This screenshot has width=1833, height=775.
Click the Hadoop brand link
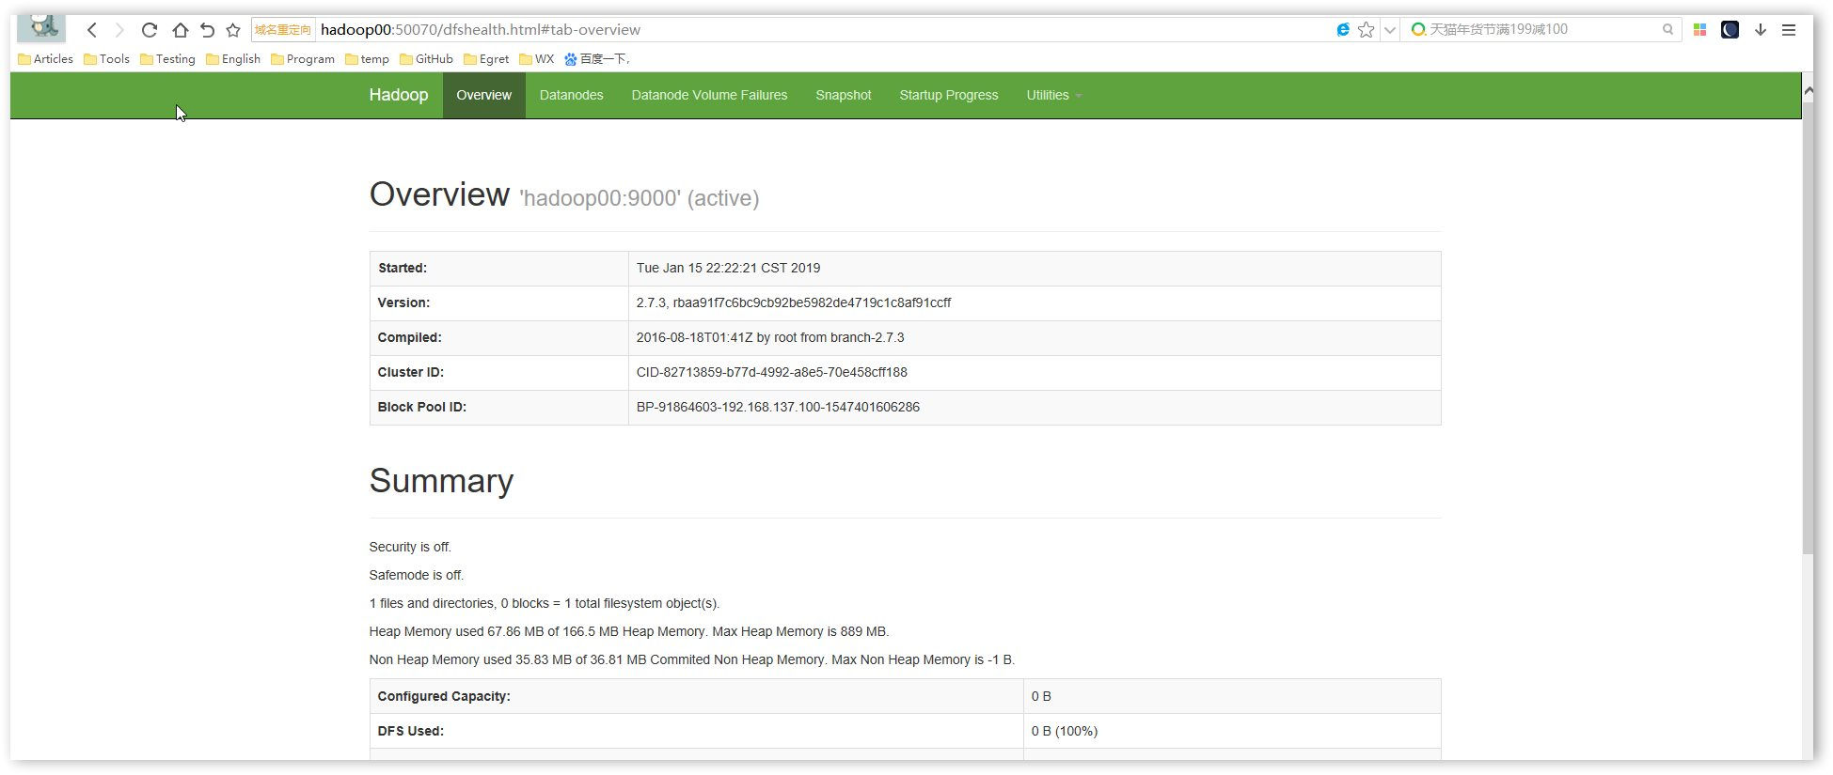pos(399,95)
